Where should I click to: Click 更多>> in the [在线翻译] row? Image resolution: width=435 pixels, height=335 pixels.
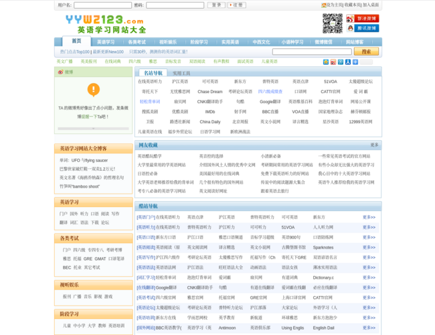coord(369,287)
